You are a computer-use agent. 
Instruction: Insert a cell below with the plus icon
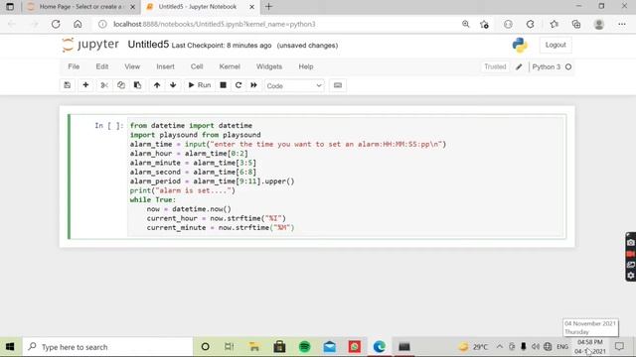click(x=85, y=85)
